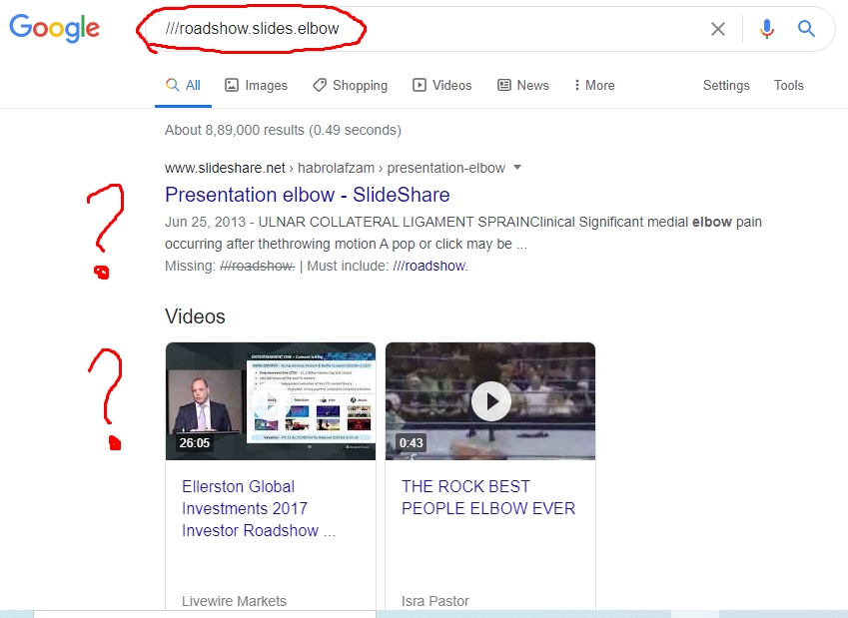Open Ellerston Global Investments 2017 Investor Roadshow link
Viewport: 848px width, 618px height.
coord(259,508)
